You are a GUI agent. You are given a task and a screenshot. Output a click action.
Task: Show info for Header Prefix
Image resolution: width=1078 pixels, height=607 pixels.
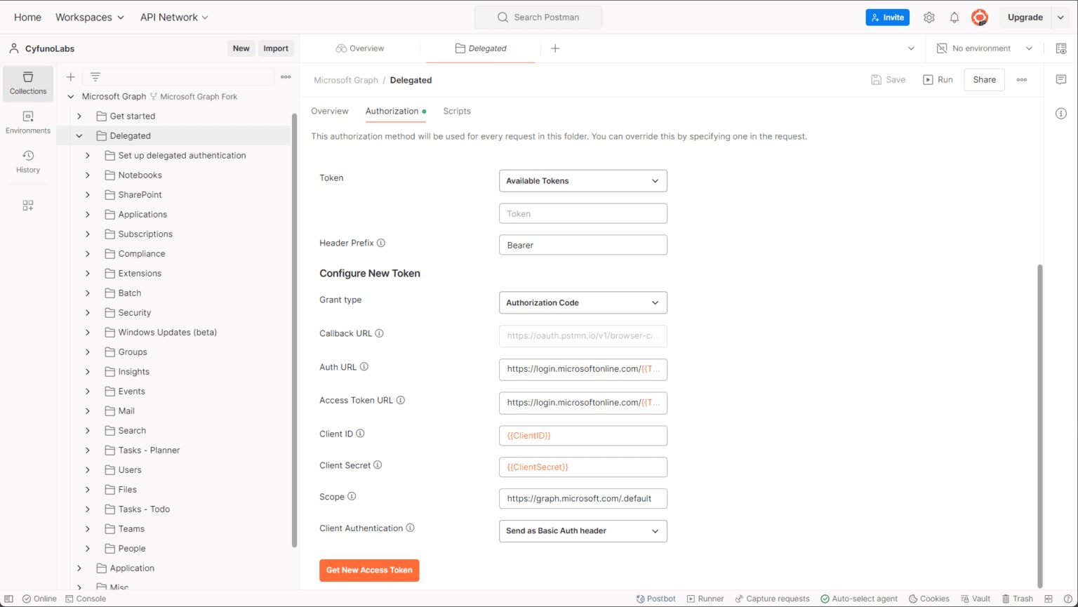point(381,243)
